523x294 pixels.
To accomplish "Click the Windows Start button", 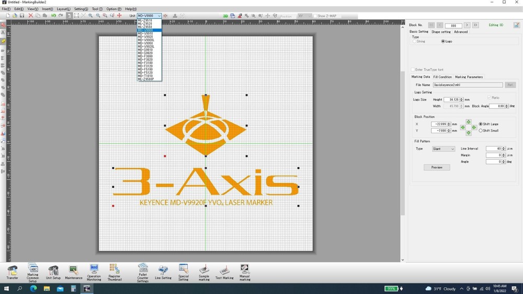I will click(6, 289).
